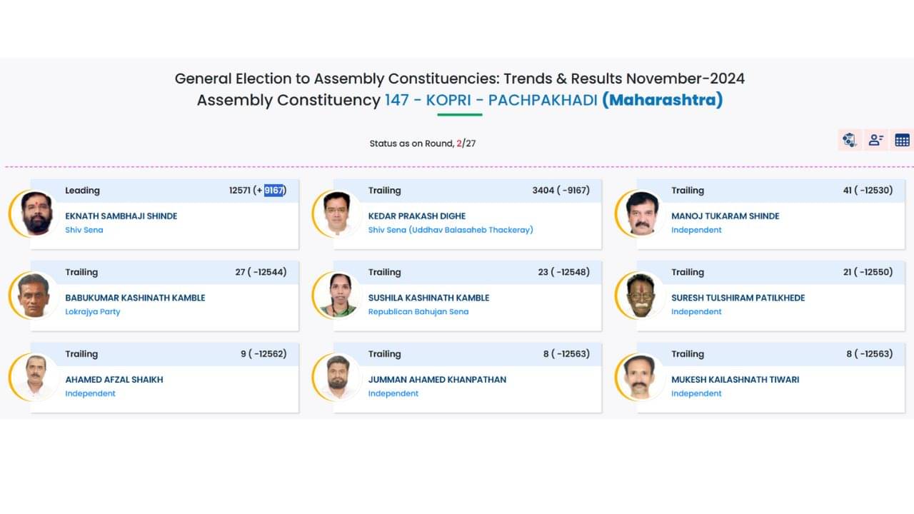This screenshot has height=514, width=914.
Task: Click the highlighted 9167 margin number
Action: click(x=273, y=191)
